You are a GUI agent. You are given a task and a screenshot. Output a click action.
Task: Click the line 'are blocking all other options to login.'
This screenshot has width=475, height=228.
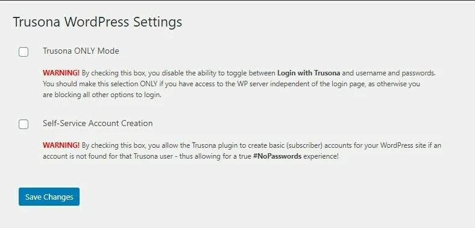102,95
